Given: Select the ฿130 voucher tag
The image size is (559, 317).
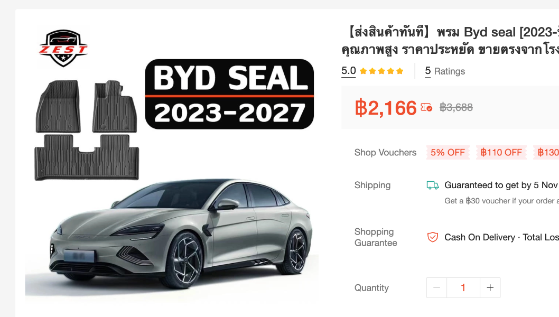Looking at the screenshot, I should tap(546, 153).
